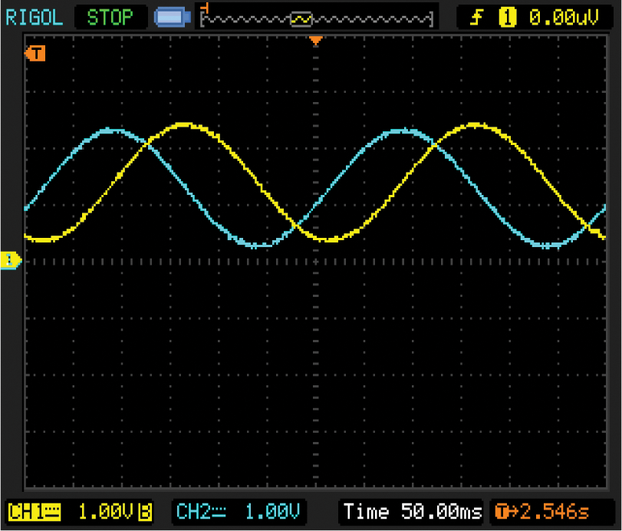622x531 pixels.
Task: Click the cyan CH2 waveform at its first peak
Action: coord(112,130)
